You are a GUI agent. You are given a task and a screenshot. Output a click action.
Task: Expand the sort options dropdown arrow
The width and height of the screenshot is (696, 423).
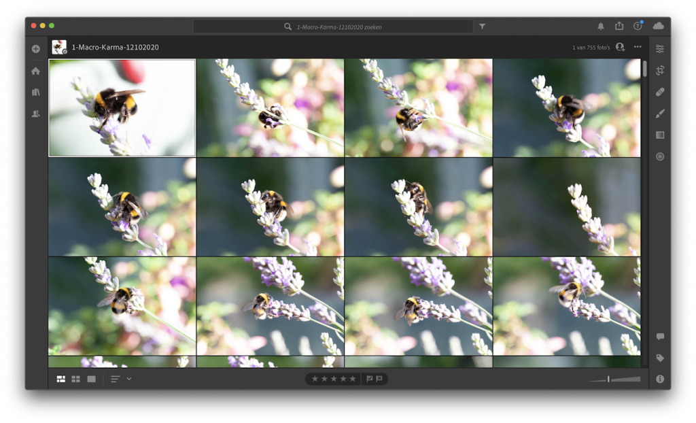[x=128, y=379]
